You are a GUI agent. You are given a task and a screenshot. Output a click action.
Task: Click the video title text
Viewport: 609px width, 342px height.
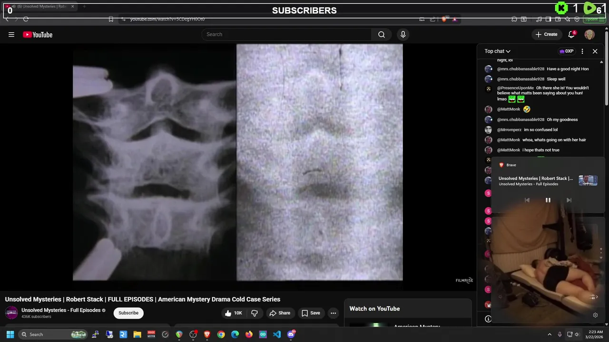pos(143,299)
